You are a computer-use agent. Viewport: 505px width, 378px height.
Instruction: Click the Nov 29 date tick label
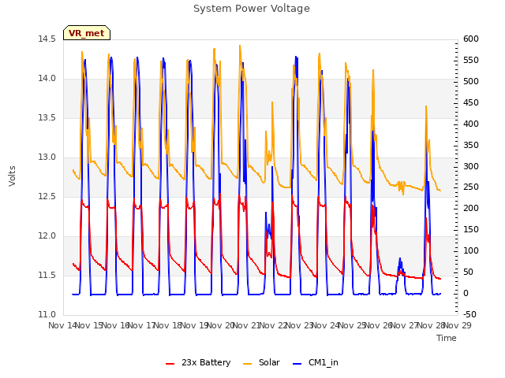(x=458, y=325)
